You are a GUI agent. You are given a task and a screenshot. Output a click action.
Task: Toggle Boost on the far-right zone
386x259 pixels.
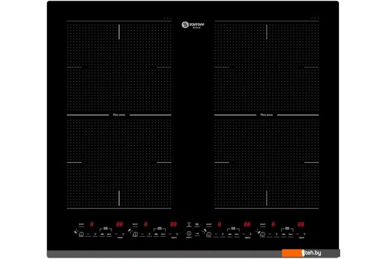[x=262, y=225]
